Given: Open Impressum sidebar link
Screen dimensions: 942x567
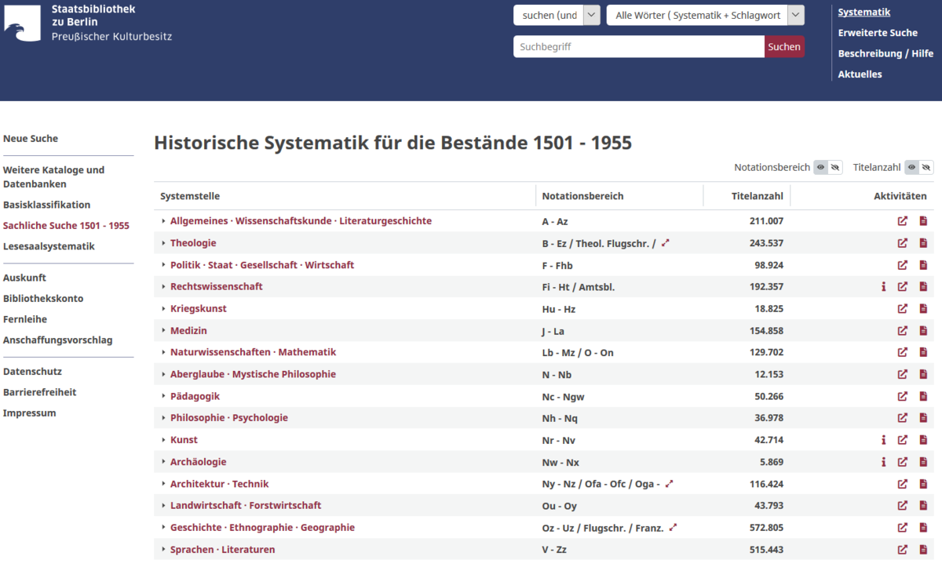Looking at the screenshot, I should tap(30, 413).
